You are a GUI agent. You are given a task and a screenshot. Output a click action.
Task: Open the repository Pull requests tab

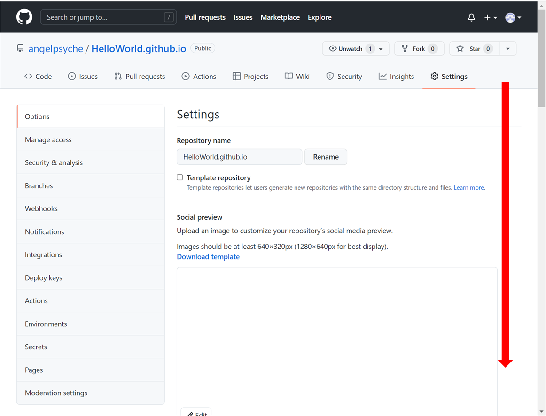pos(140,77)
